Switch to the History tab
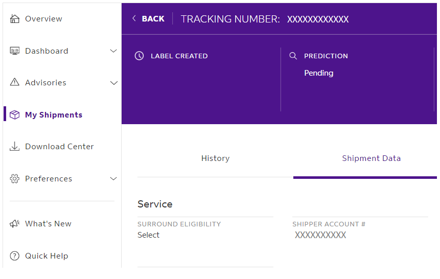440x279 pixels. pos(215,158)
